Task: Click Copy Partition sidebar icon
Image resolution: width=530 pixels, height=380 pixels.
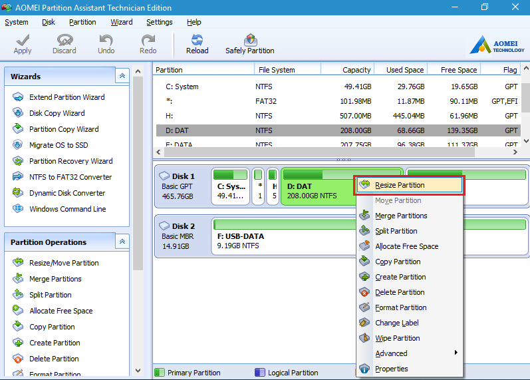Action: pyautogui.click(x=18, y=326)
